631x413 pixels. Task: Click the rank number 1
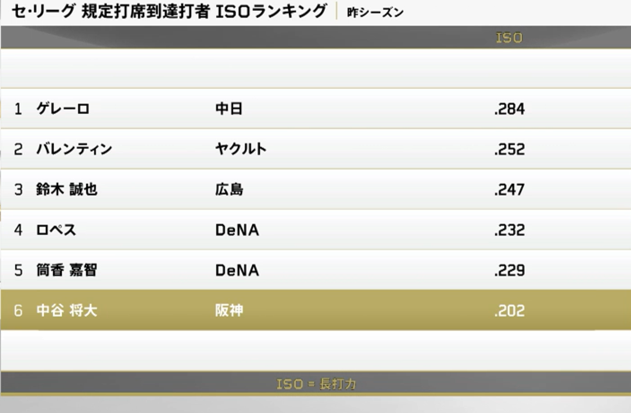pyautogui.click(x=18, y=109)
